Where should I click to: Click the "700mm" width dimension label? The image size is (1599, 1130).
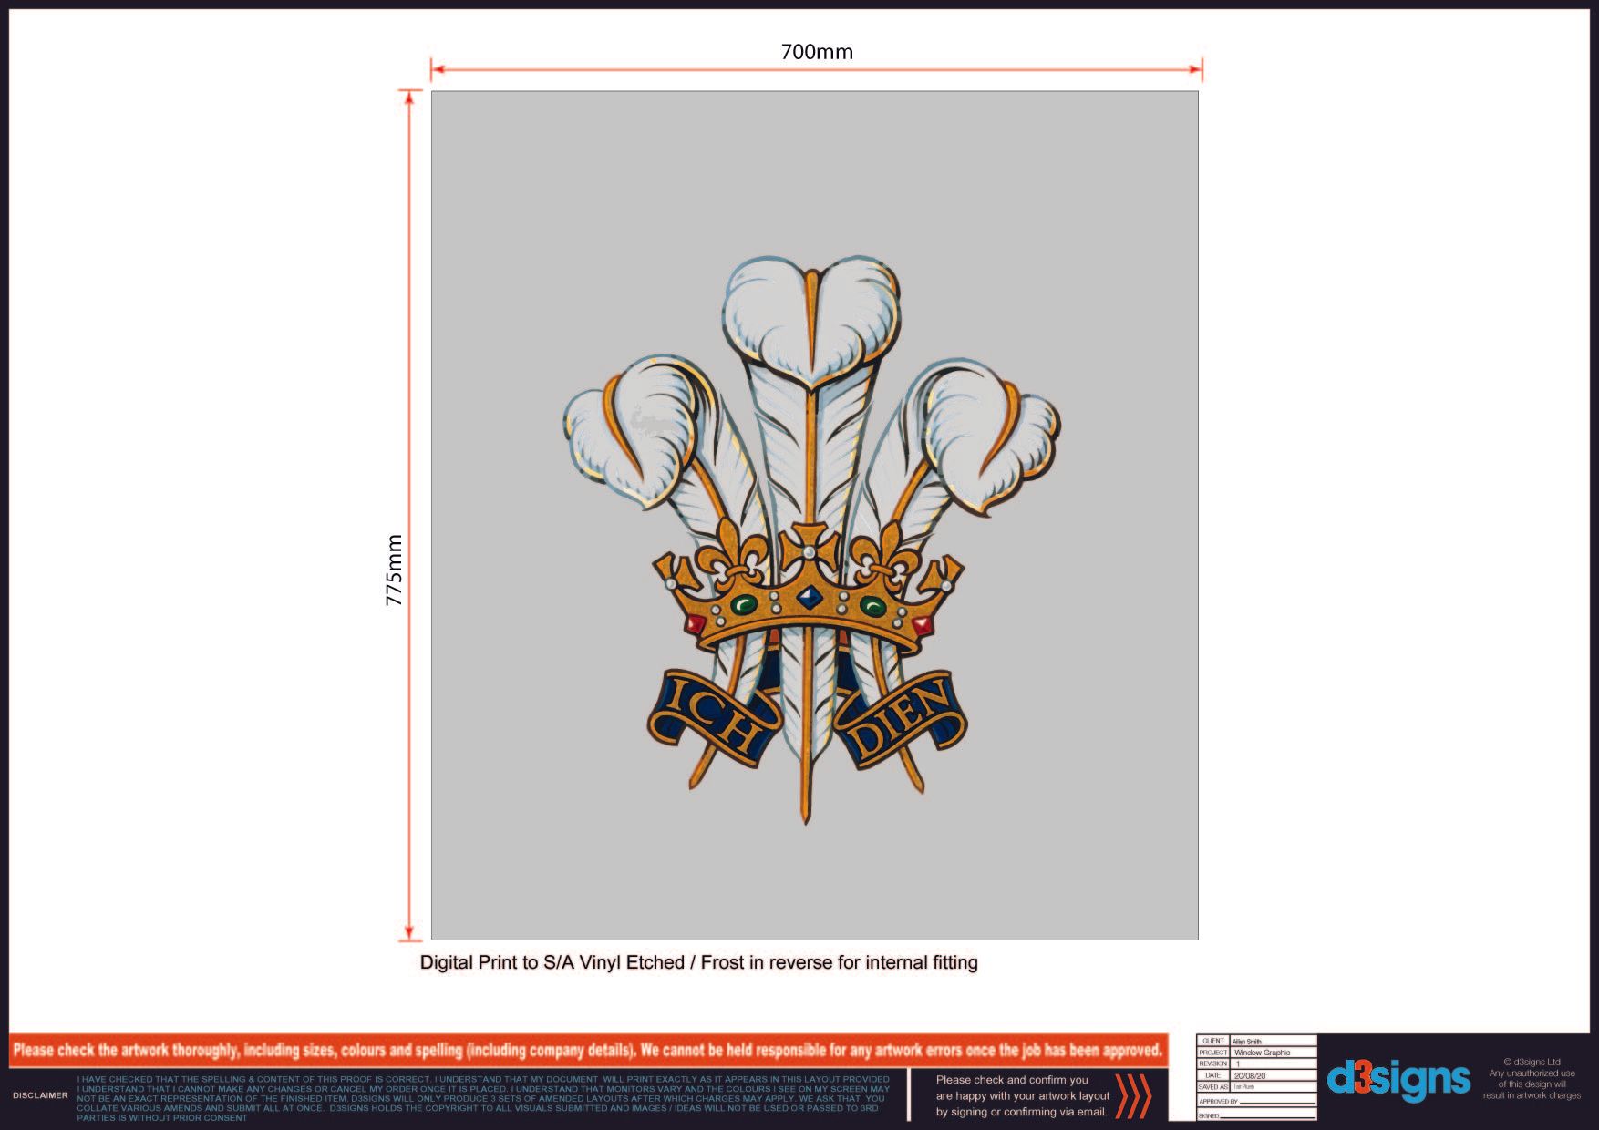click(x=817, y=52)
